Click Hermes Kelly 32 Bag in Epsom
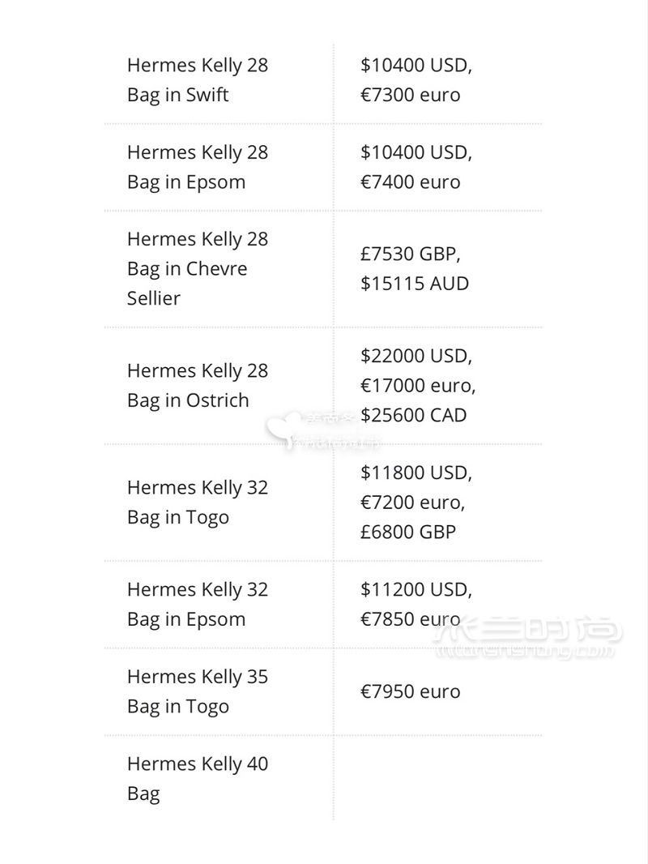Image resolution: width=648 pixels, height=864 pixels. coord(197,604)
